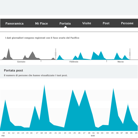138x138 pixels.
Task: Click Marzo month label on overview timeline
Action: point(121,62)
